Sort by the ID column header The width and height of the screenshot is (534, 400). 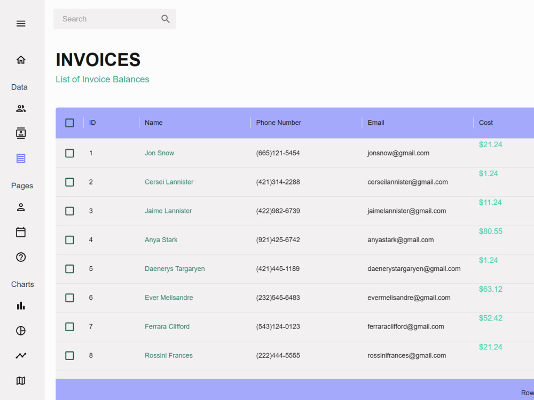tap(92, 123)
